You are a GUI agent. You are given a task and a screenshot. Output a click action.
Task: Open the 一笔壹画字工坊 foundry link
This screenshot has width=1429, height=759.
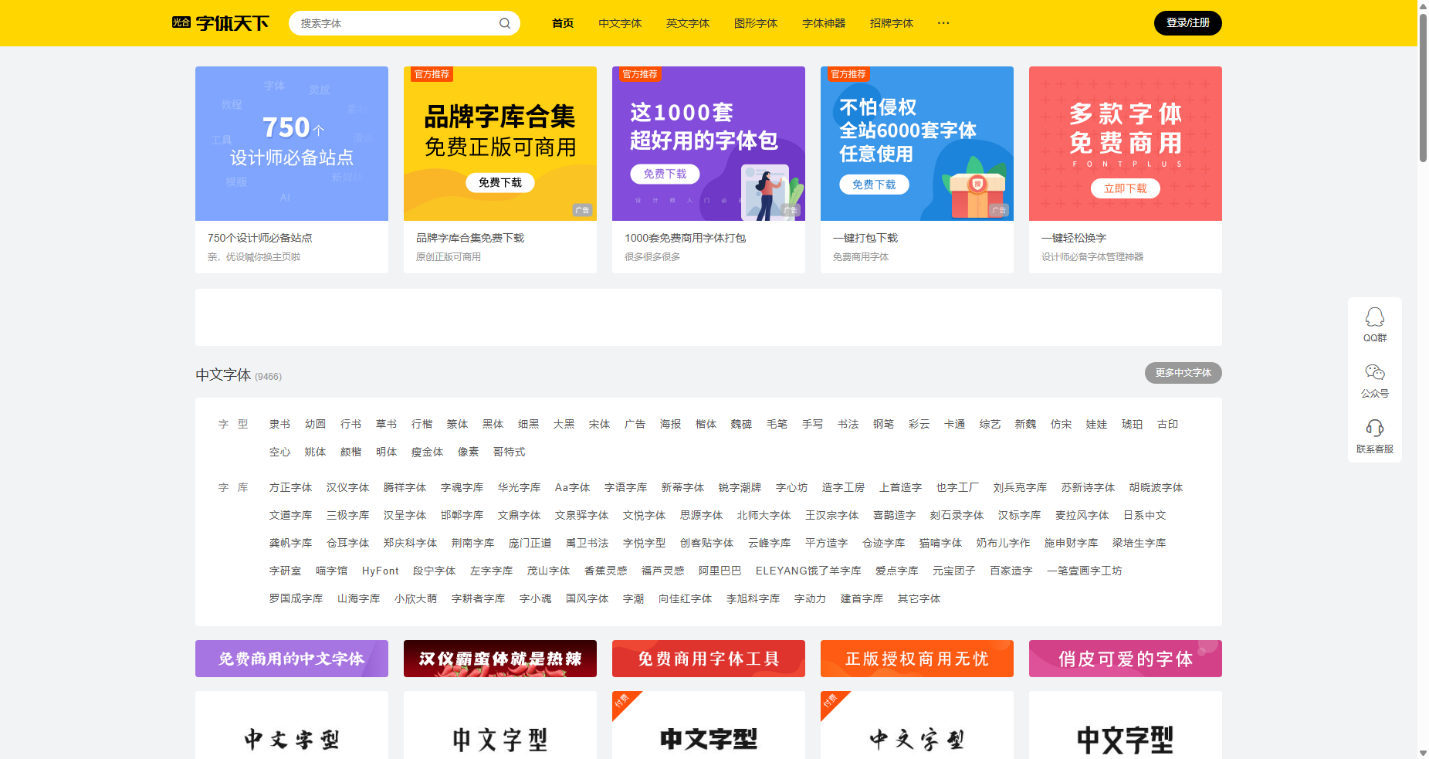pyautogui.click(x=1085, y=571)
